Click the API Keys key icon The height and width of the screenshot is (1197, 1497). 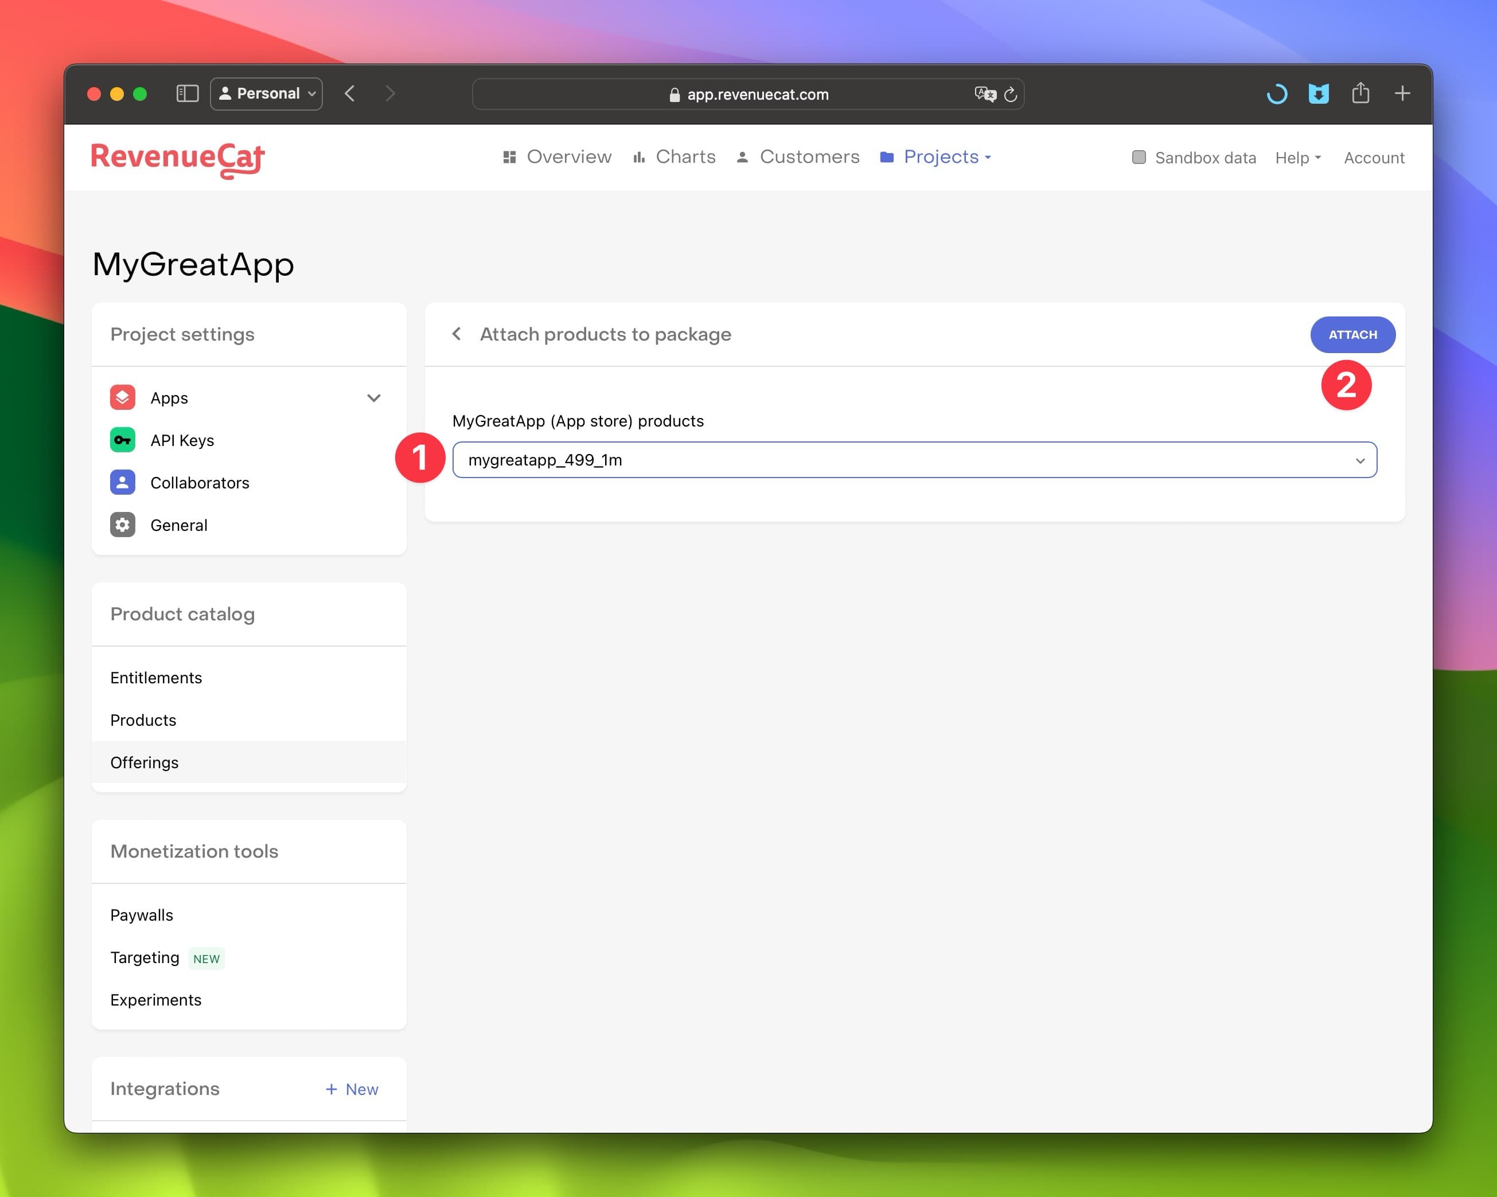[x=122, y=440]
